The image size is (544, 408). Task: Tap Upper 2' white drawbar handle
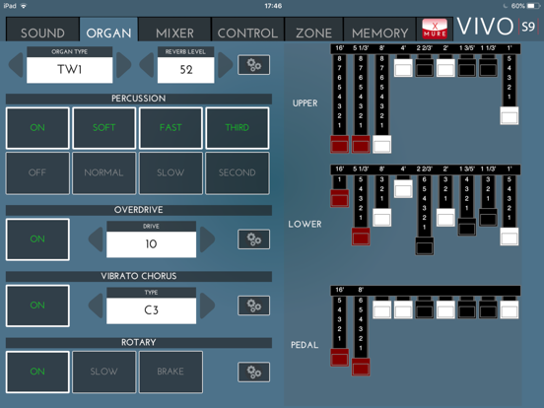coord(445,68)
